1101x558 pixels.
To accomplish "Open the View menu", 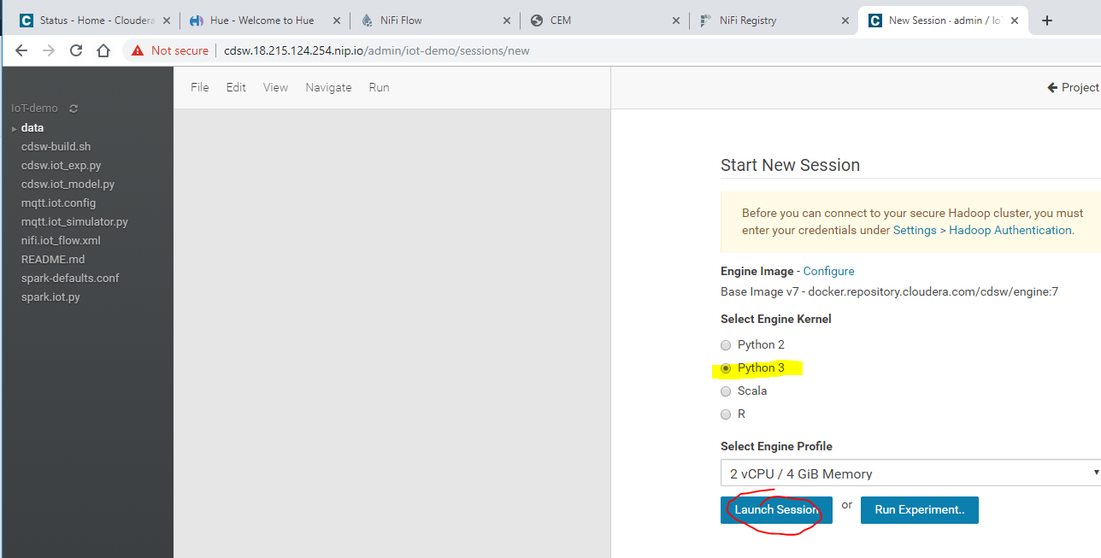I will (275, 87).
